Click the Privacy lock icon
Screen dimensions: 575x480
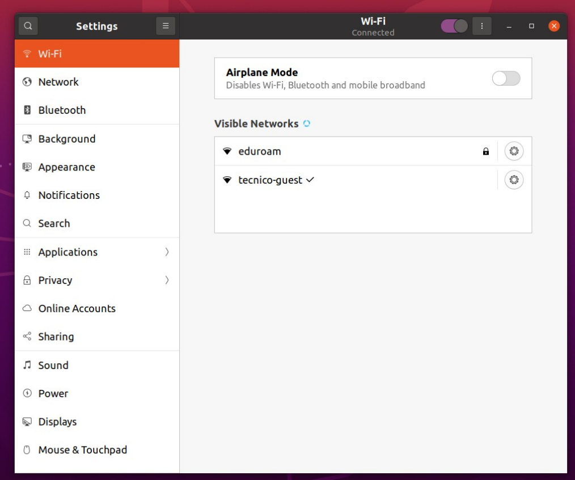tap(27, 280)
